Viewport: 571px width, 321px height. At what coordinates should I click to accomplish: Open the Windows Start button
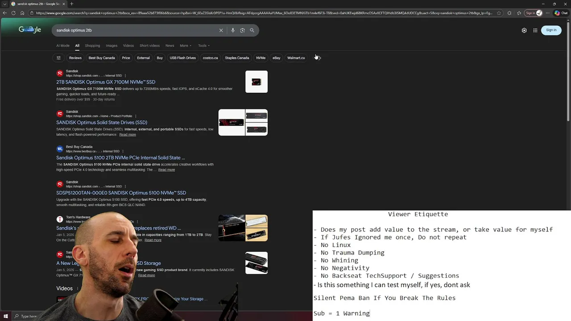(5, 316)
